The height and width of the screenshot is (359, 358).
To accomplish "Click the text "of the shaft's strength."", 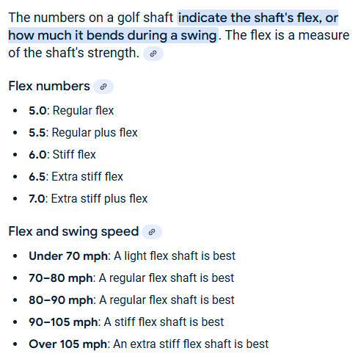I will (74, 53).
